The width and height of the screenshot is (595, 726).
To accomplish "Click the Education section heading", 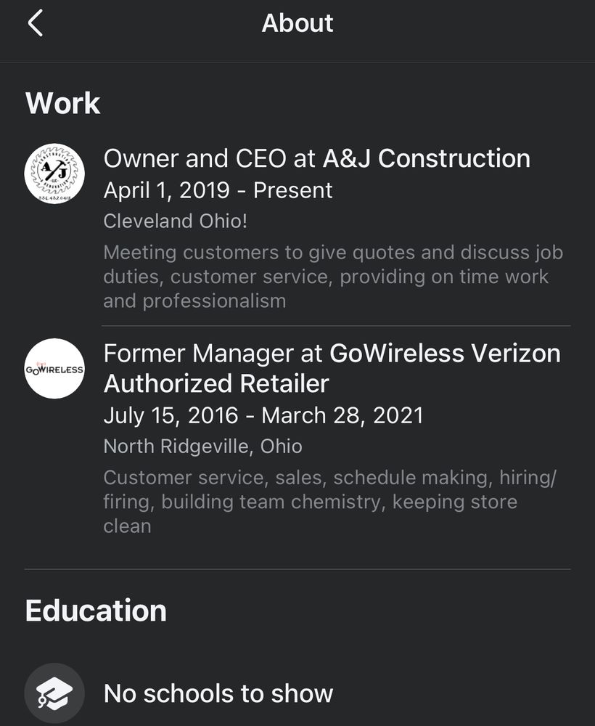I will point(96,611).
